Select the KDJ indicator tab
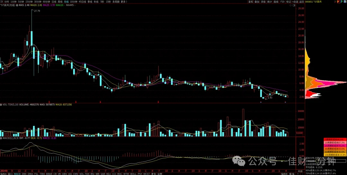Viewport: 347px width, 175px height. (x=109, y=174)
